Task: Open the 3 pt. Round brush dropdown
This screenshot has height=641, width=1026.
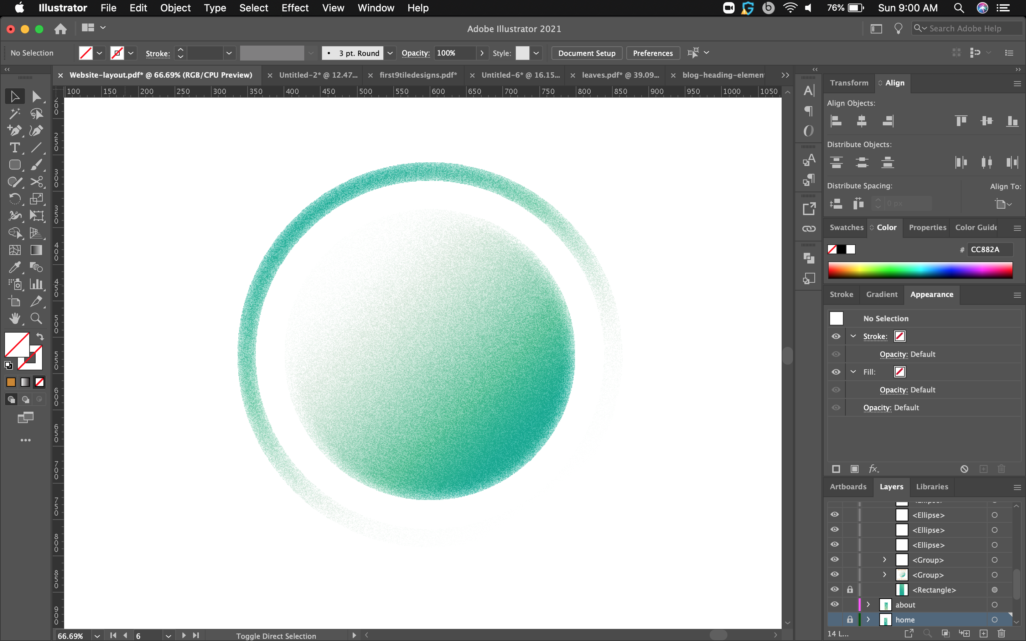Action: tap(390, 53)
